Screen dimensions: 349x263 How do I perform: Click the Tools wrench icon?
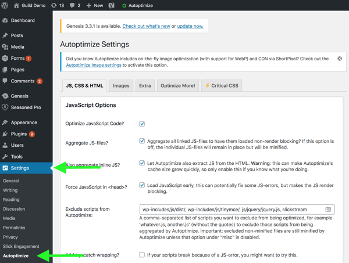pyautogui.click(x=5, y=157)
